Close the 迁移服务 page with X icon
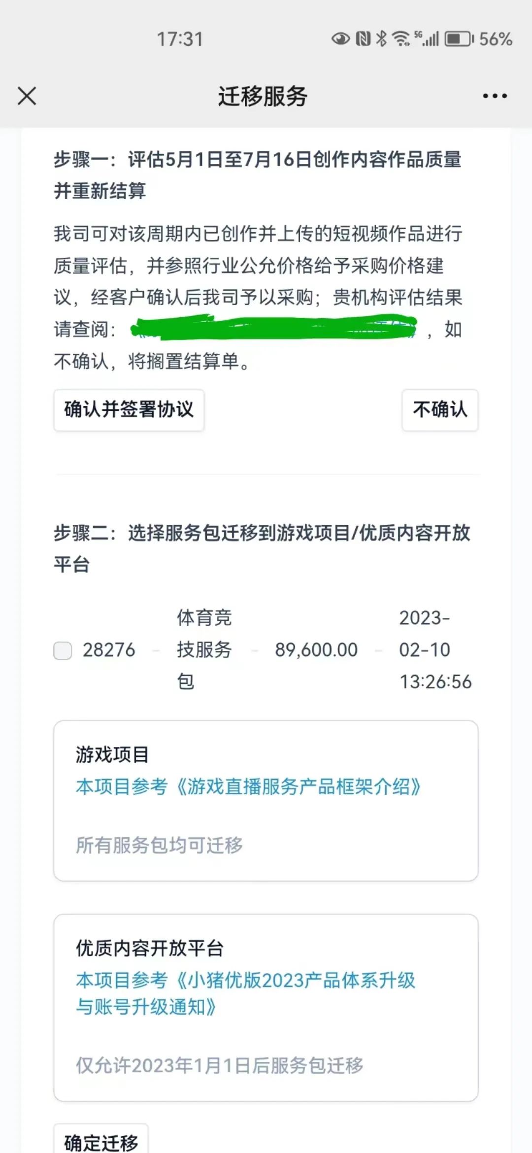 pos(27,96)
